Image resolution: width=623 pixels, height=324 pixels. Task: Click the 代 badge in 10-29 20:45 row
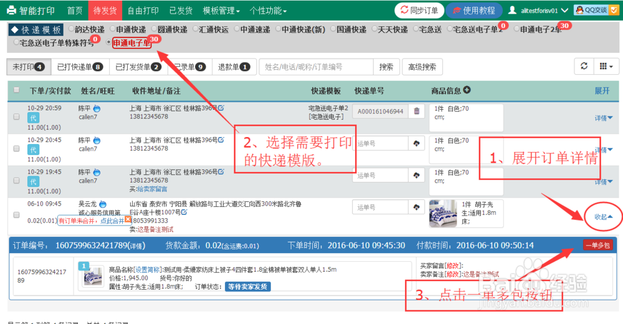pyautogui.click(x=33, y=150)
